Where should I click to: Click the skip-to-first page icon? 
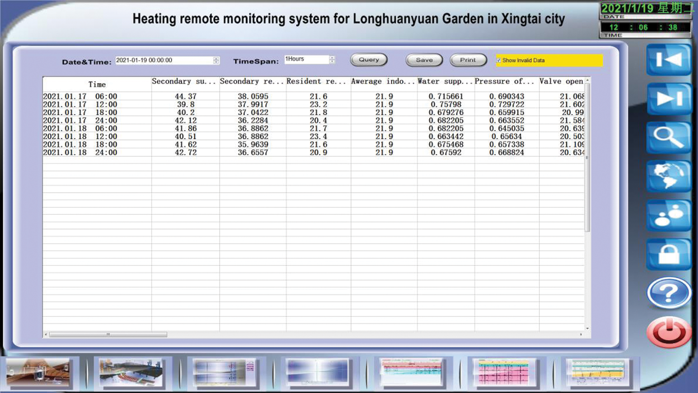[668, 60]
